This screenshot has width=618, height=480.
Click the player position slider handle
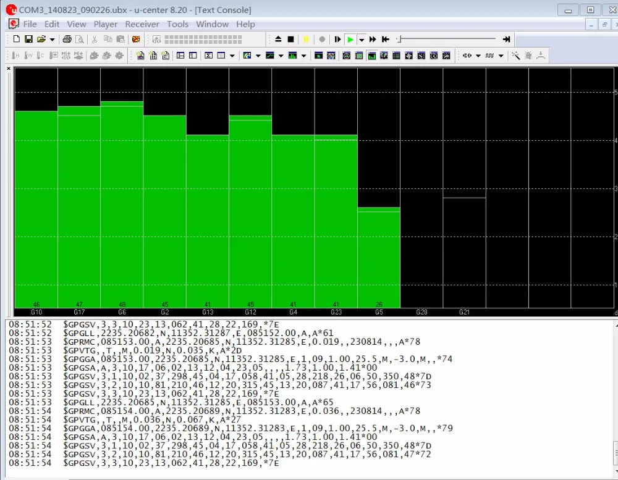click(x=399, y=39)
